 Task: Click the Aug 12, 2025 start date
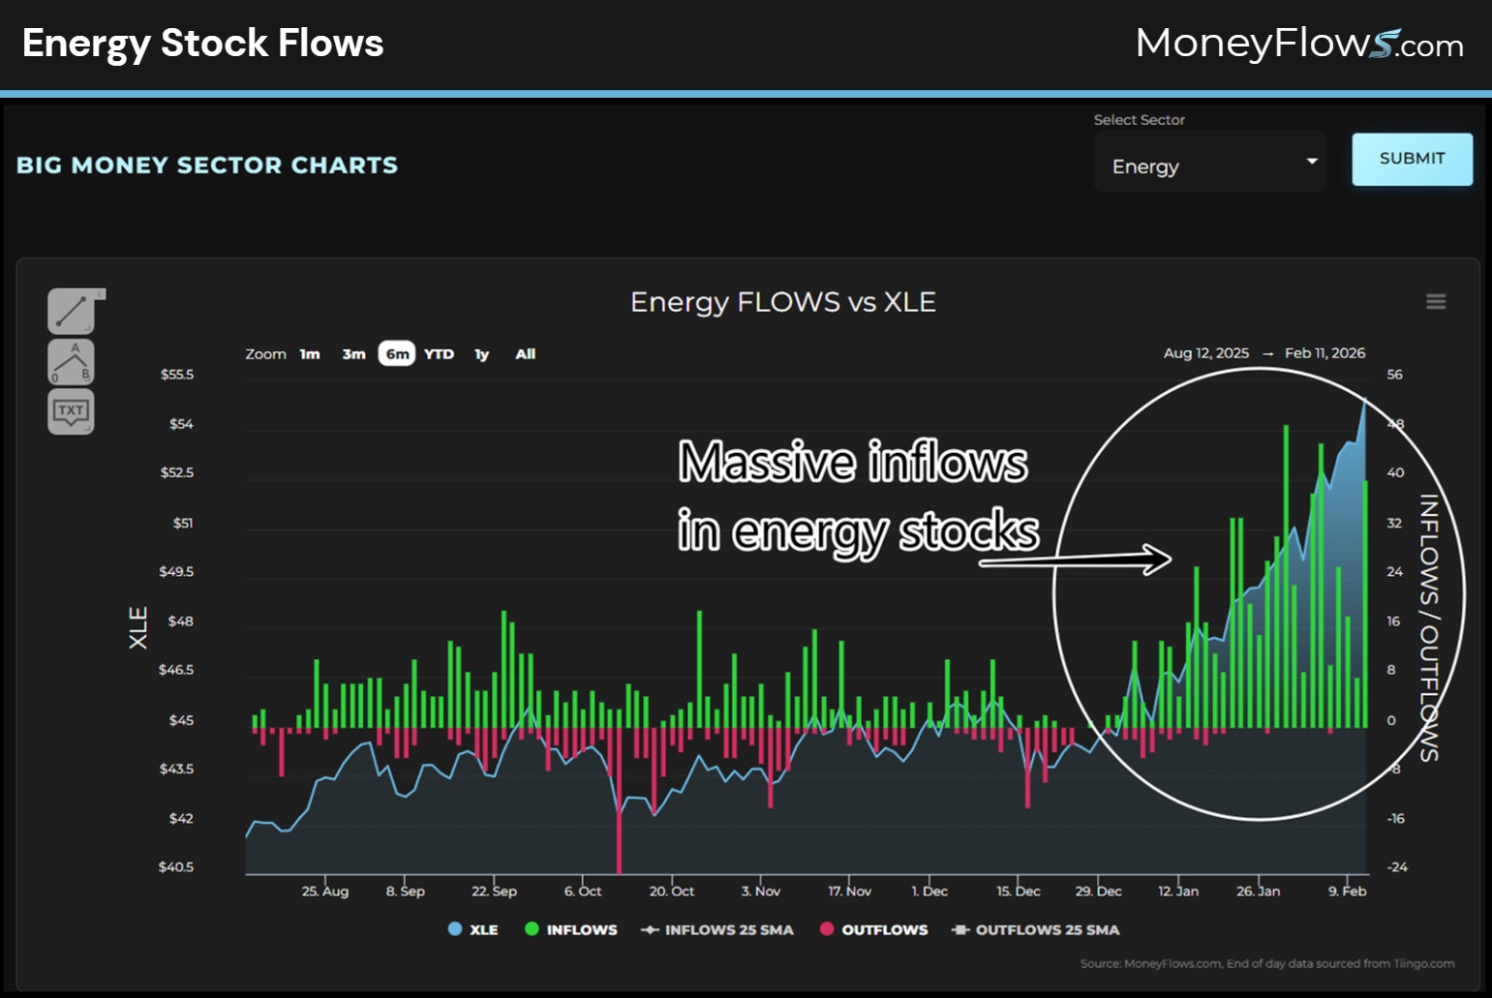click(1206, 352)
